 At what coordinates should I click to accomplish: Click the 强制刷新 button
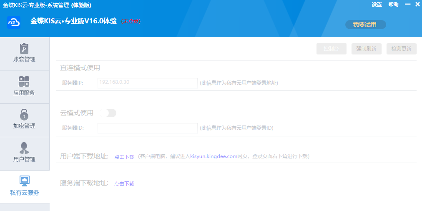coord(366,49)
